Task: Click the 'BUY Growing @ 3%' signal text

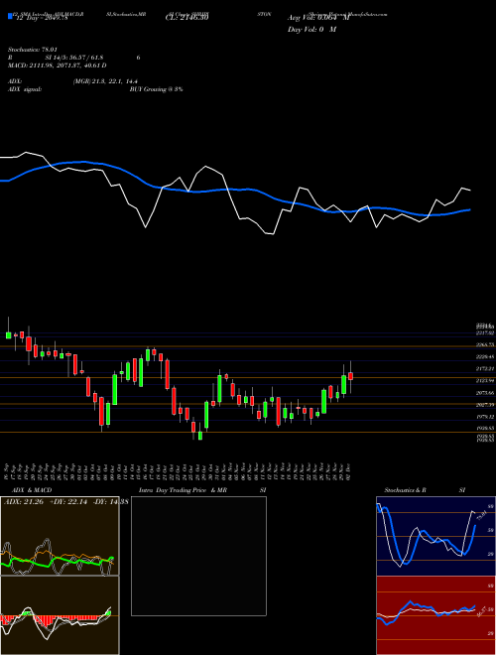Action: click(156, 89)
